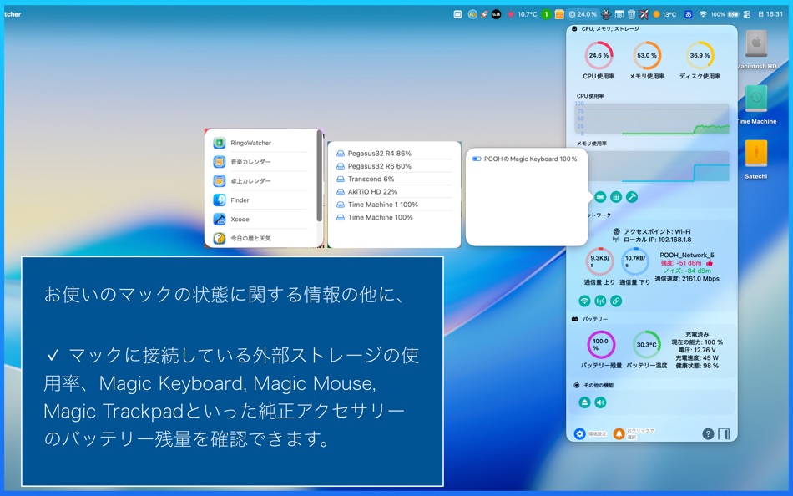Select 今日の暦と天気 from the menu
The image size is (793, 496).
tap(250, 238)
